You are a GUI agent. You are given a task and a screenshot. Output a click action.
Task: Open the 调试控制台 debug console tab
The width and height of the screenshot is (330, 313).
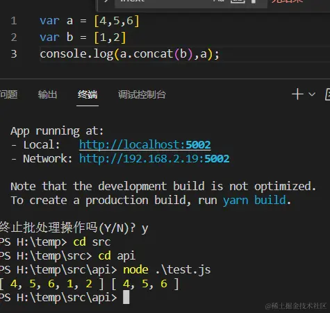click(x=142, y=94)
